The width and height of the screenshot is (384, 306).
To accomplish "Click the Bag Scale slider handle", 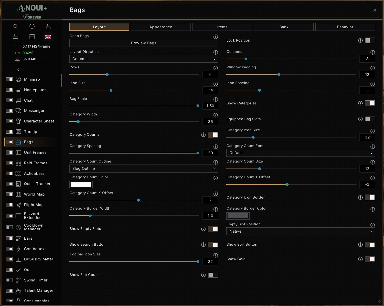I will [x=198, y=106].
